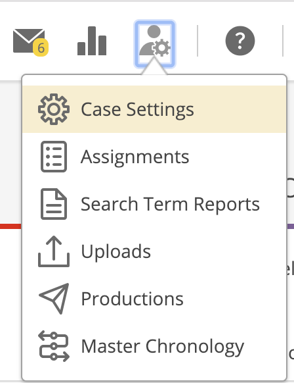Click the Assignments checklist icon
Screen dimensions: 294x383
click(54, 157)
